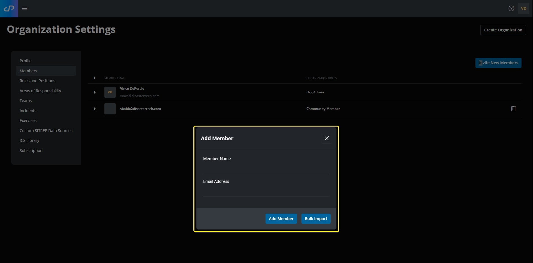The height and width of the screenshot is (263, 533).
Task: Open Areas of Responsibility
Action: pyautogui.click(x=46, y=91)
